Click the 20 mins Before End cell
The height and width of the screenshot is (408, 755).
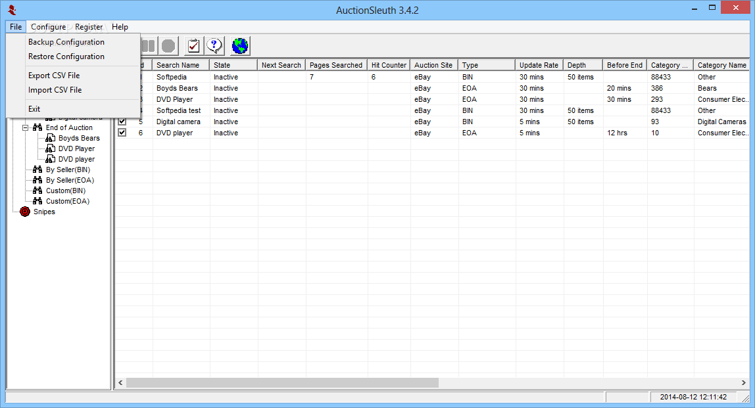tap(619, 88)
